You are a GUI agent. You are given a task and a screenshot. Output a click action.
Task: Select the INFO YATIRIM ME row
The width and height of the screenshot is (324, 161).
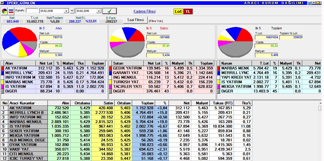tap(127, 117)
